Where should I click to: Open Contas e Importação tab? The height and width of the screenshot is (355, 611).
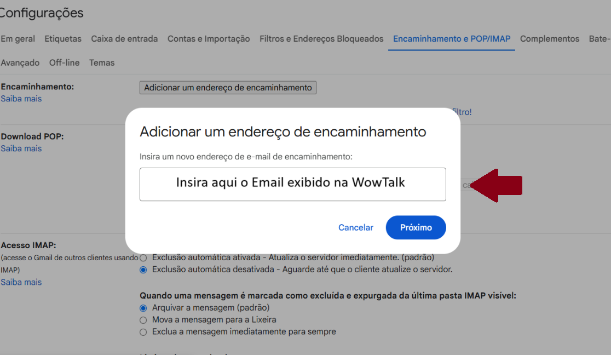coord(209,39)
